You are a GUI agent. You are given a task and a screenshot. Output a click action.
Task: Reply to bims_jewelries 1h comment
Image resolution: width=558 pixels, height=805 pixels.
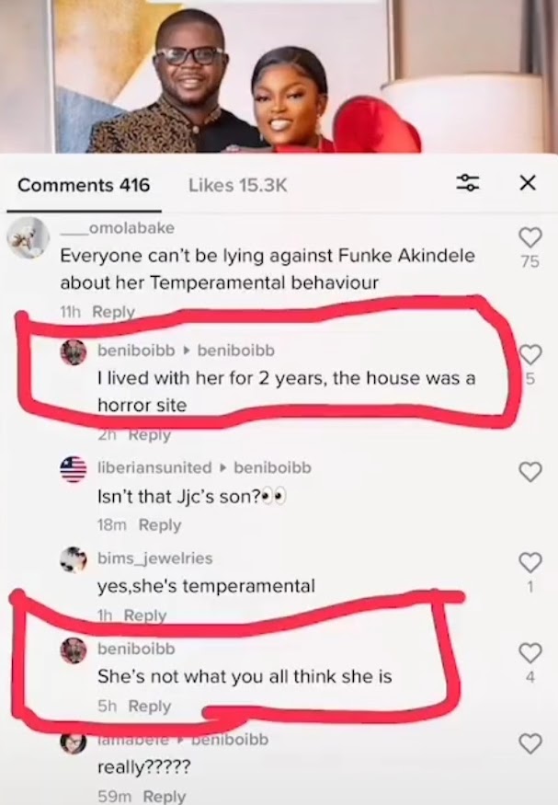tap(145, 615)
